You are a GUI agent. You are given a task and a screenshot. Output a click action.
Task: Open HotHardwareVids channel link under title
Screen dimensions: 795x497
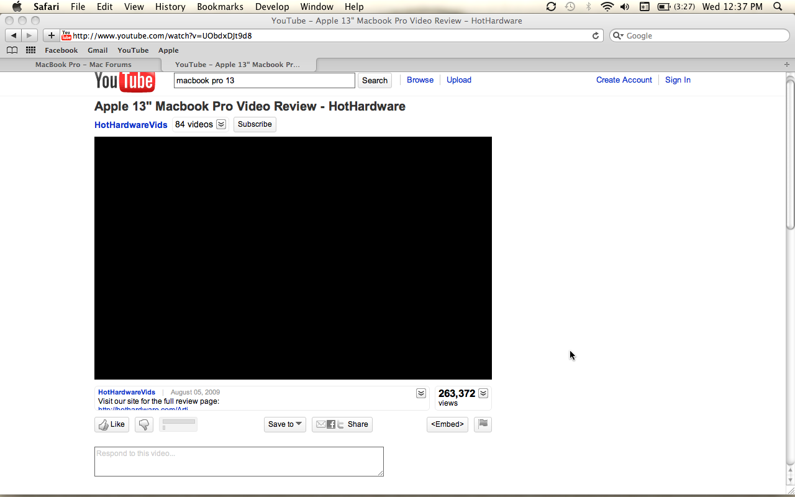131,125
